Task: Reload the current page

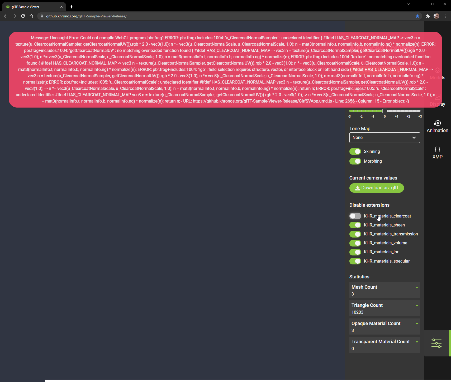Action: point(23,16)
